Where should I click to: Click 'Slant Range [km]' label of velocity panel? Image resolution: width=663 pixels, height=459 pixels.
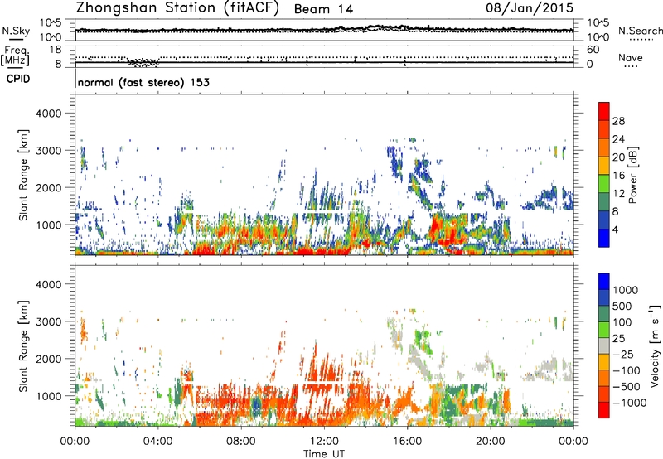pyautogui.click(x=23, y=346)
